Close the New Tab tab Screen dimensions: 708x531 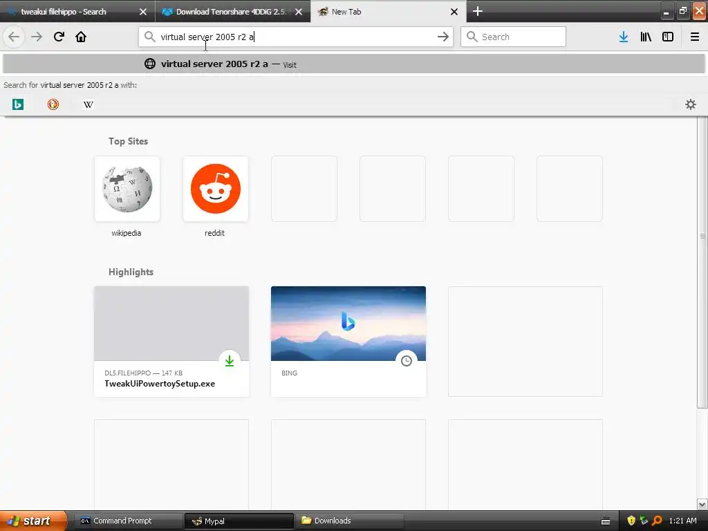pos(454,12)
